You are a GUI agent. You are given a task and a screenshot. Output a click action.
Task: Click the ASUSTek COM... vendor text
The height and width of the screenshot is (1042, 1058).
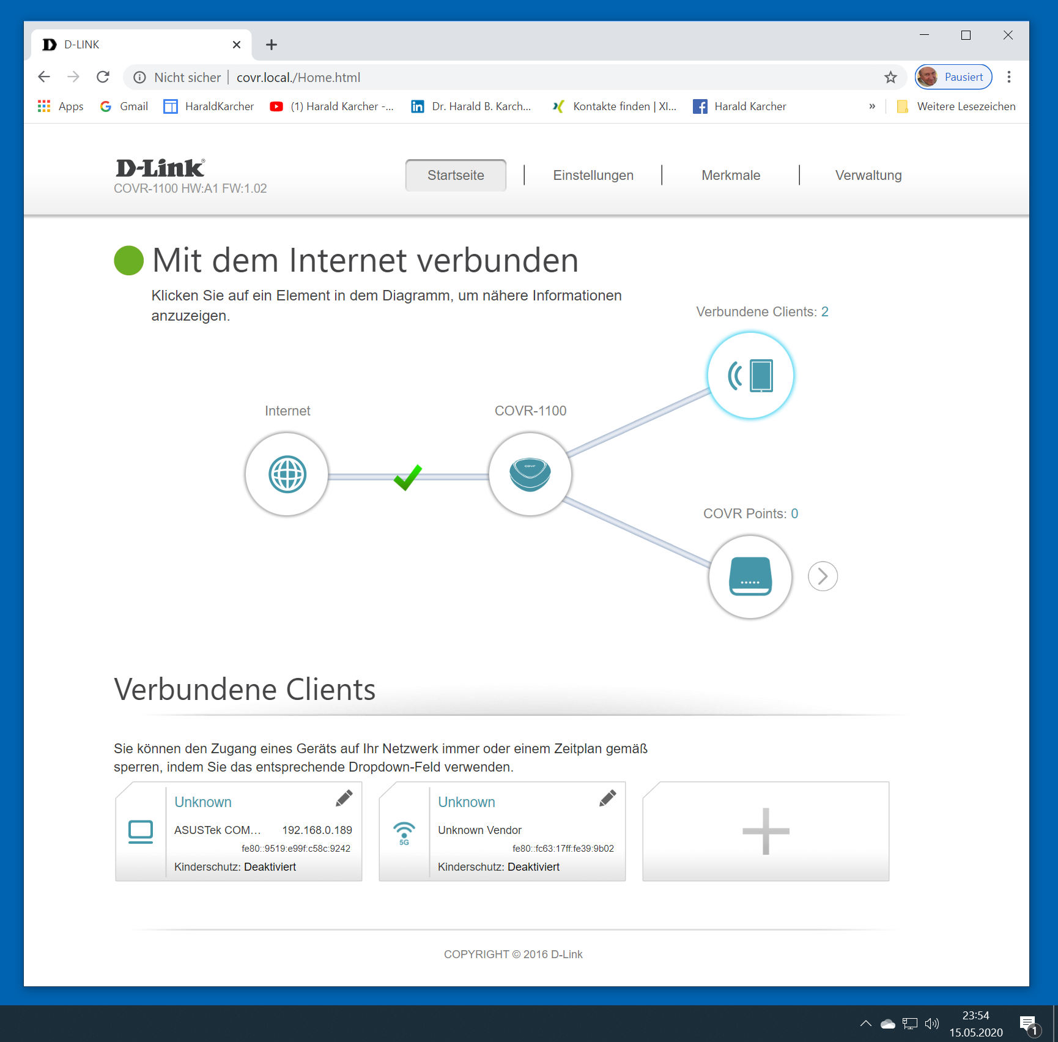point(217,830)
